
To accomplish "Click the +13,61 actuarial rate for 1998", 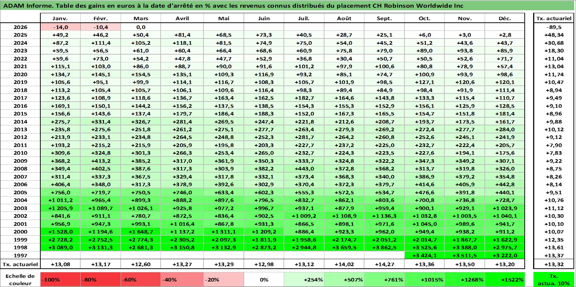I will pos(554,247).
